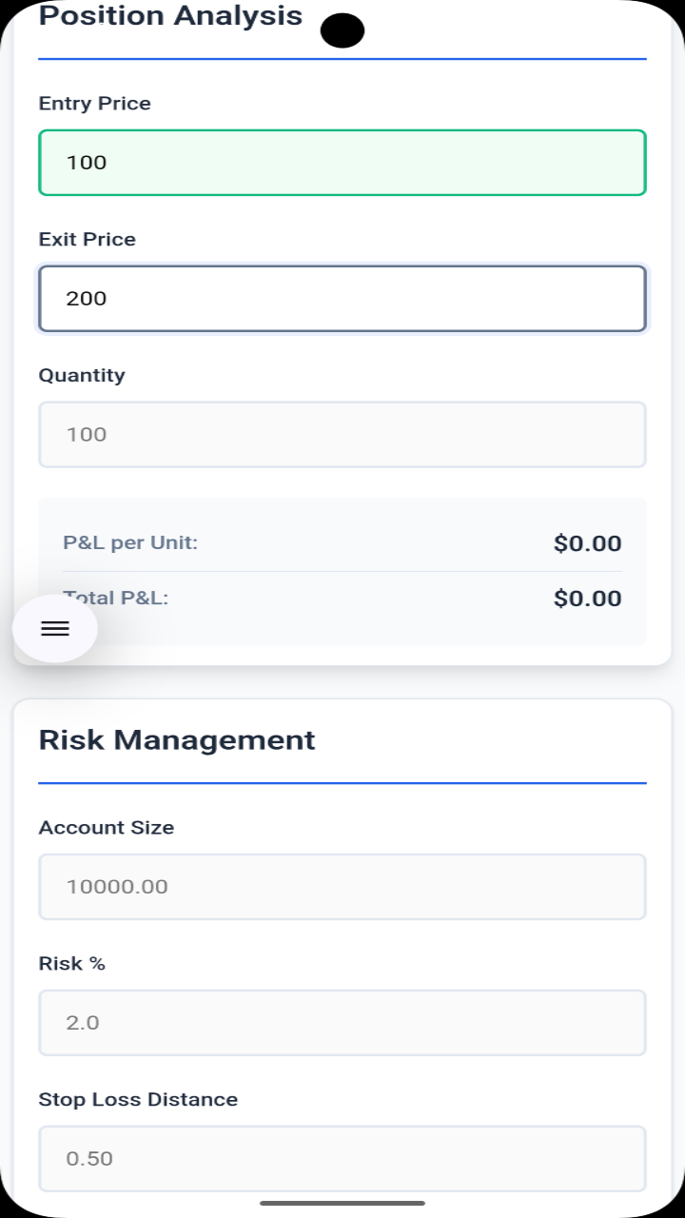
Task: Click the Total P&L label
Action: click(116, 598)
